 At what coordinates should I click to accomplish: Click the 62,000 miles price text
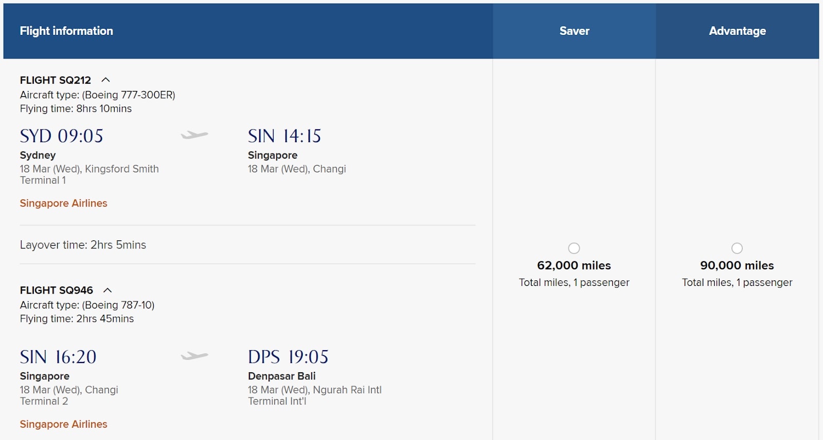click(574, 265)
